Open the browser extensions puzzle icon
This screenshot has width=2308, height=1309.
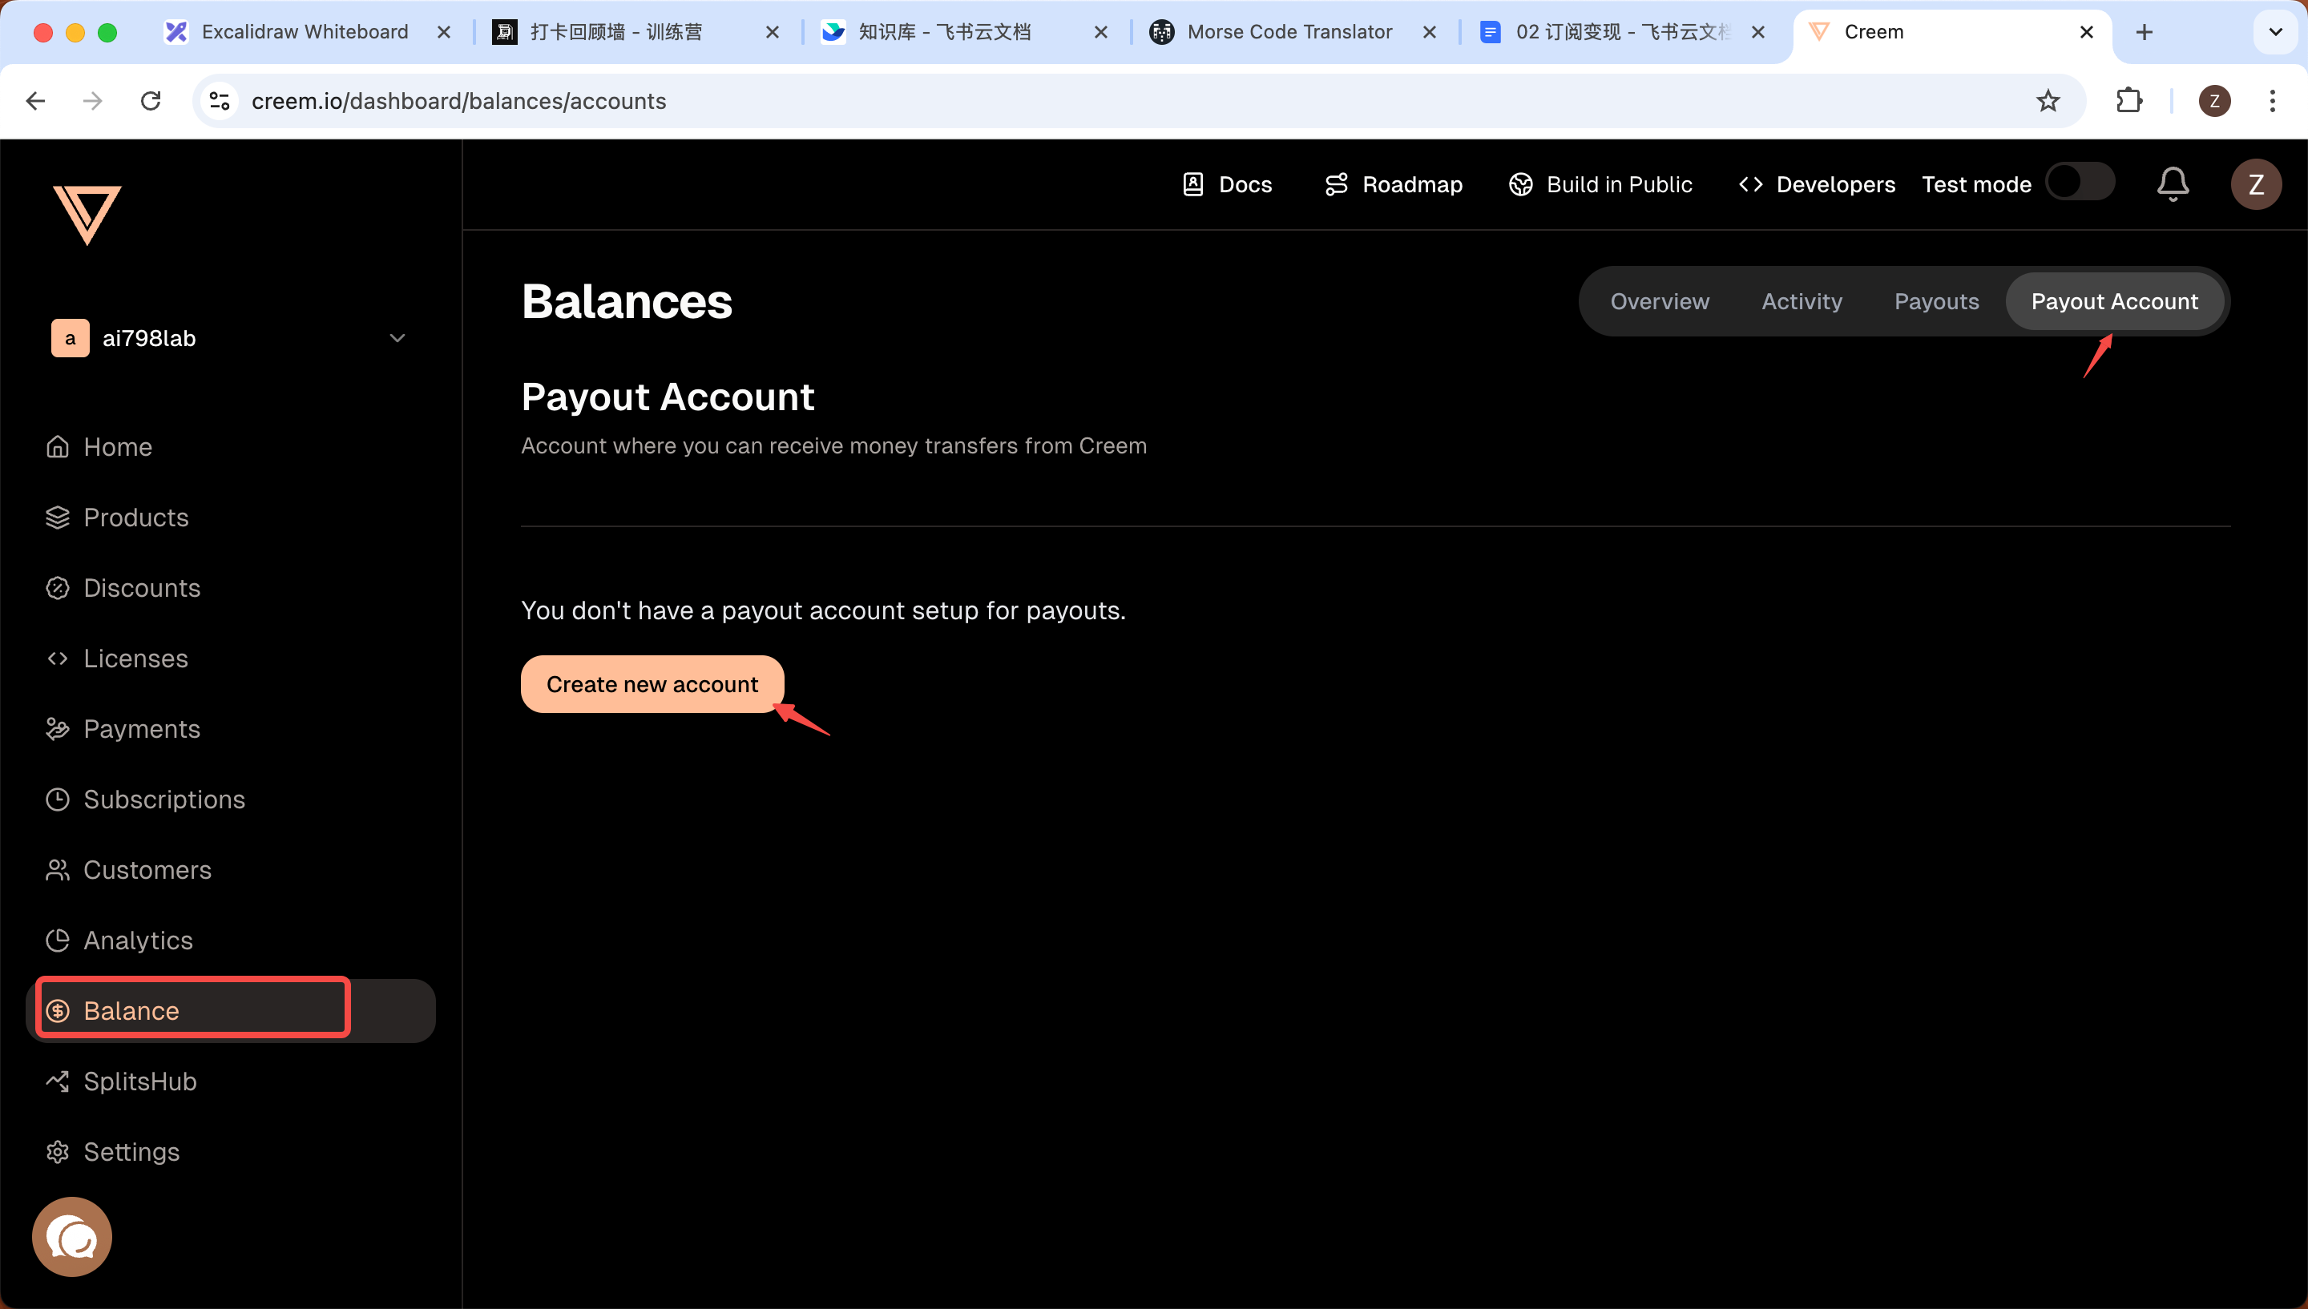pyautogui.click(x=2129, y=101)
